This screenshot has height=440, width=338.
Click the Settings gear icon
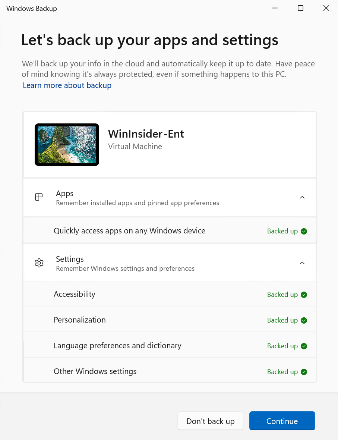point(39,263)
